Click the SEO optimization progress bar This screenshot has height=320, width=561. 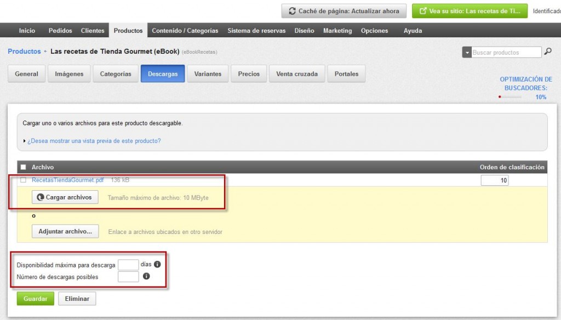coord(511,97)
